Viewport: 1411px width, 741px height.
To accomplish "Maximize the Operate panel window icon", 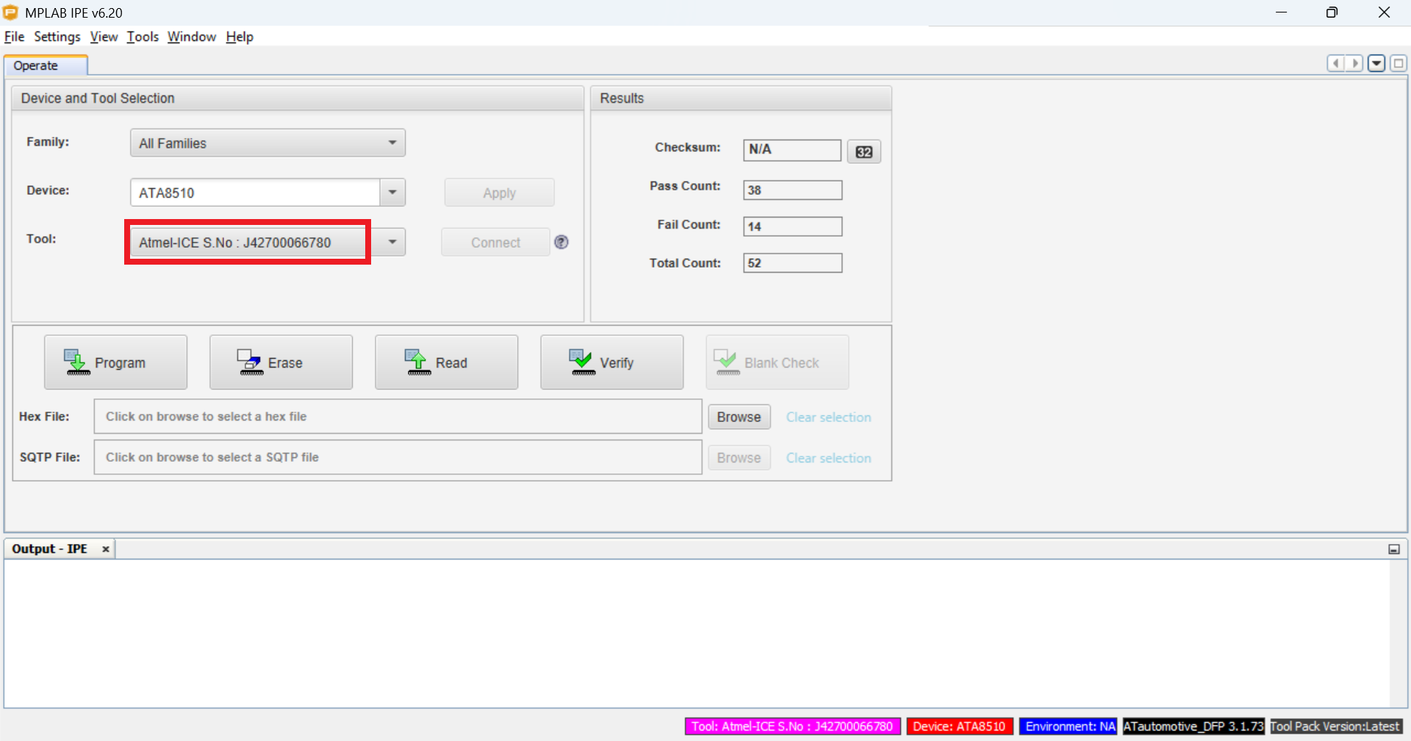I will (1399, 63).
